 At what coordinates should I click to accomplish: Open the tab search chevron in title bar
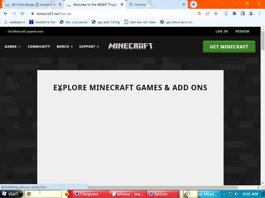point(223,4)
